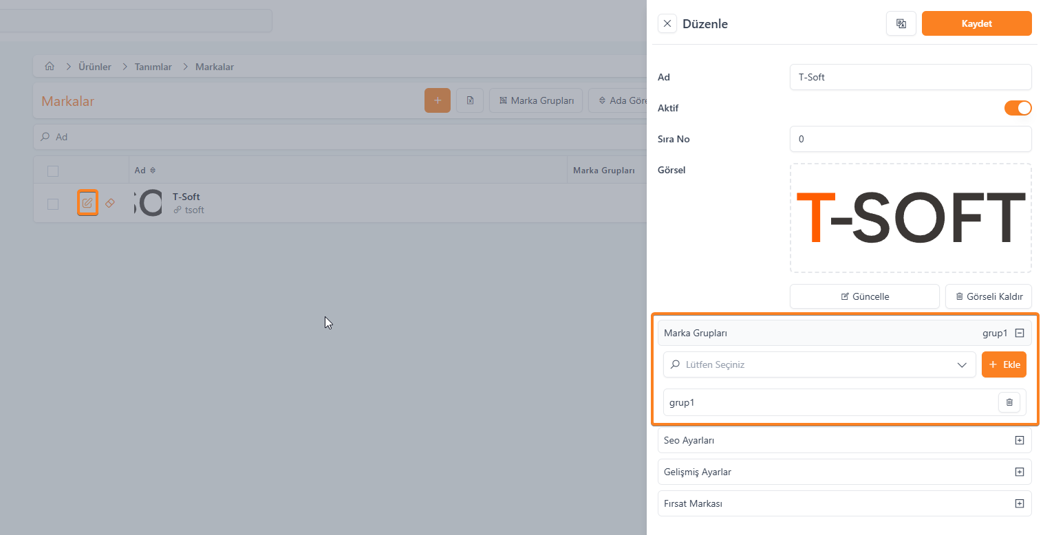Image resolution: width=1043 pixels, height=535 pixels.
Task: Open Tanımlar in the breadcrumb
Action: click(153, 67)
